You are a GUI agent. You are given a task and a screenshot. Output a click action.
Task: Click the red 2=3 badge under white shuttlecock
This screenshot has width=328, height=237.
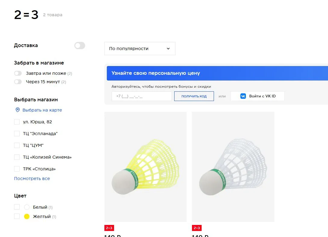pyautogui.click(x=196, y=228)
